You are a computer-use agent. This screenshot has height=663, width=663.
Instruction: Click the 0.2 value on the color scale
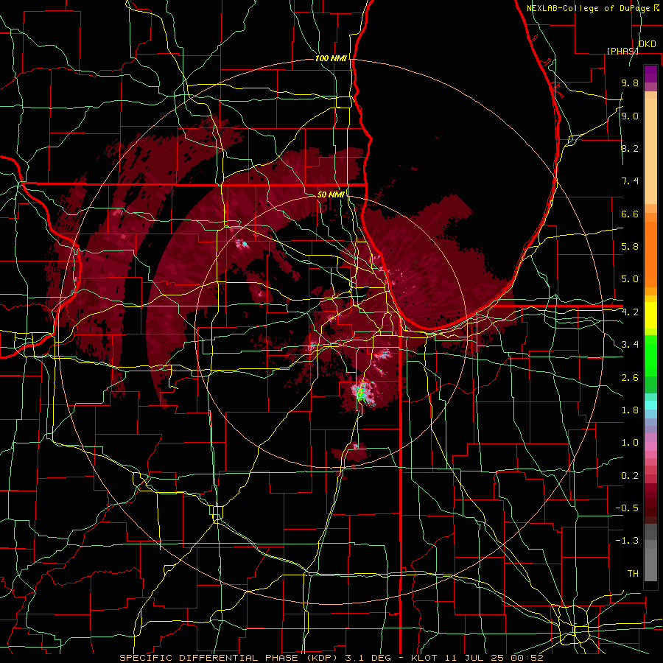pyautogui.click(x=630, y=476)
